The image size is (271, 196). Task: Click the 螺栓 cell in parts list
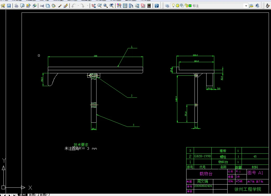click(223, 157)
